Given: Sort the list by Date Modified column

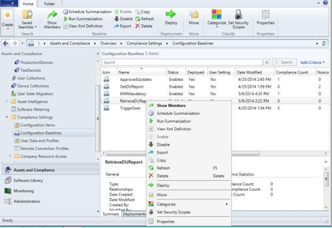Looking at the screenshot, I should (254, 72).
